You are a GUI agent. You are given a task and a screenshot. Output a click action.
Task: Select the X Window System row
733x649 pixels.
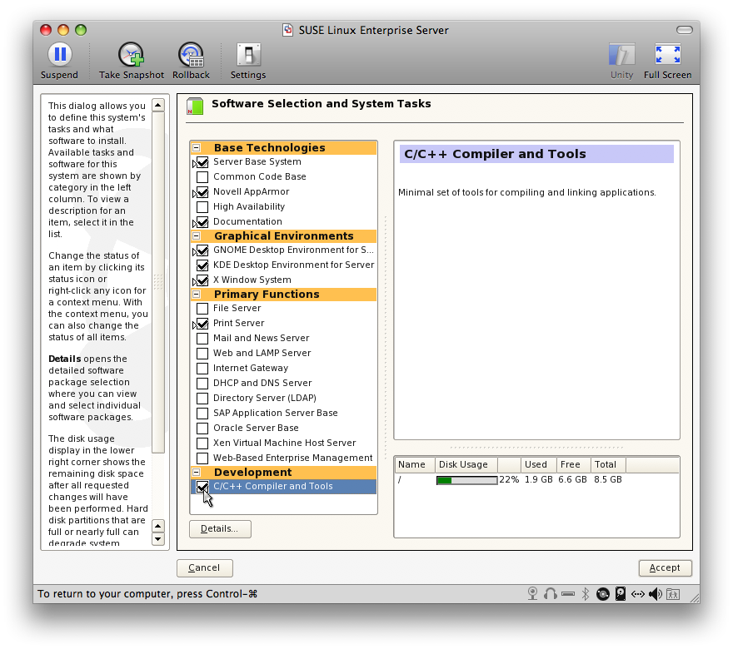[x=284, y=280]
